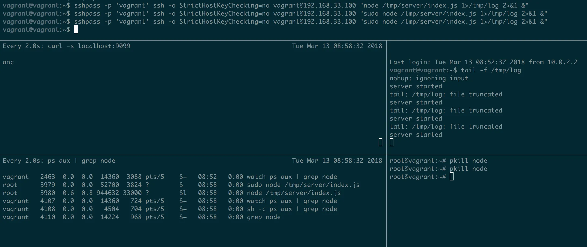Click the last 'server started' log line
Image resolution: width=587 pixels, height=247 pixels.
point(415,135)
